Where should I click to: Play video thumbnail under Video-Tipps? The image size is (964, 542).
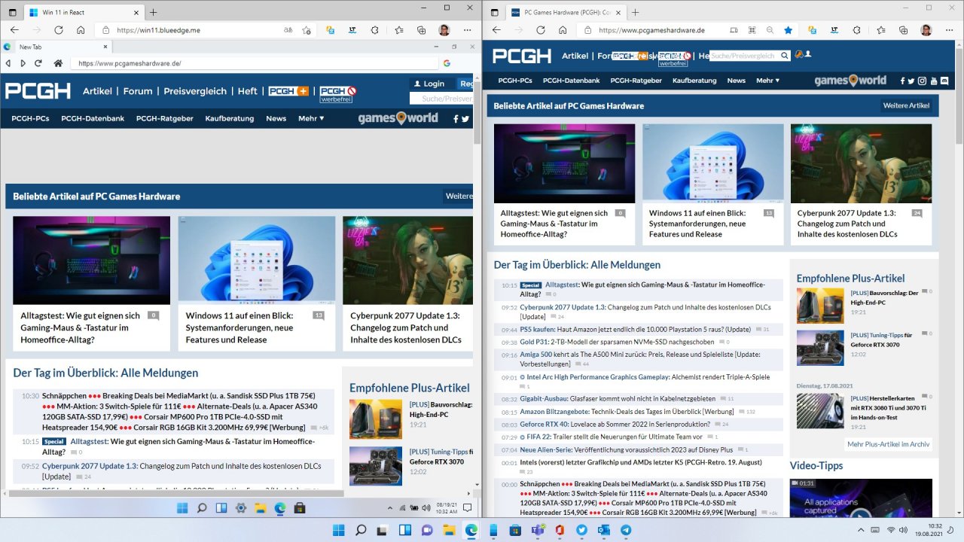point(861,497)
